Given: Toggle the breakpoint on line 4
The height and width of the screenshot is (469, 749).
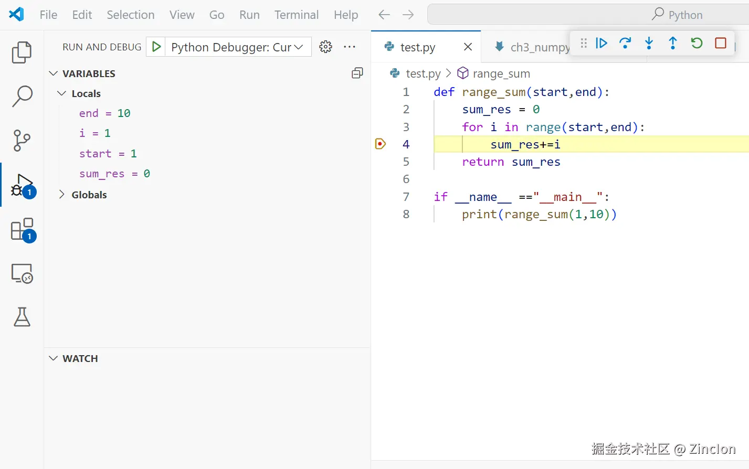Looking at the screenshot, I should coord(381,144).
